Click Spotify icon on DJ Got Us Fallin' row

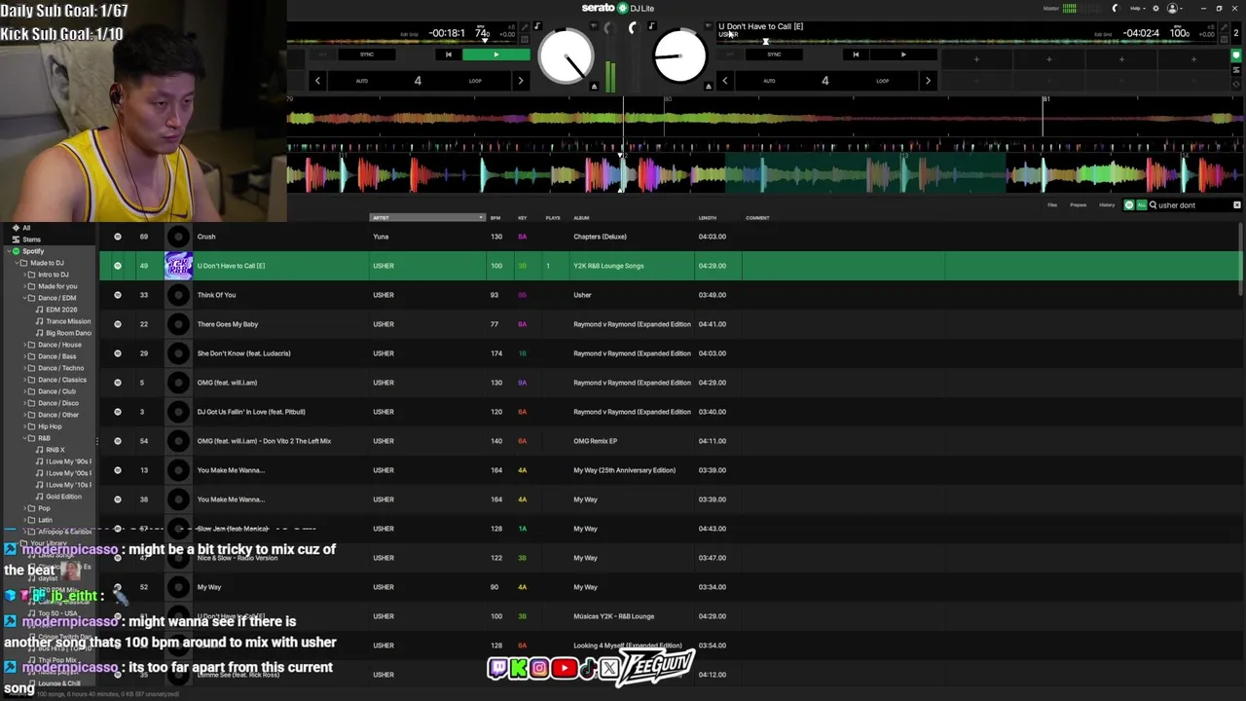click(118, 412)
